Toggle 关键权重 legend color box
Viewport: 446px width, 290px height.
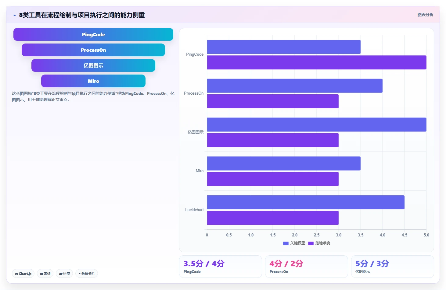pyautogui.click(x=286, y=243)
